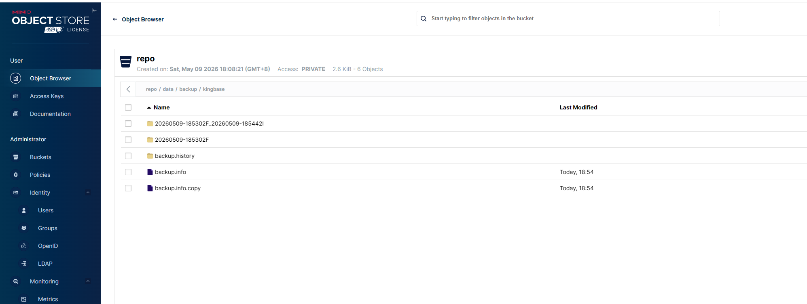Focus the filter objects search field
807x304 pixels.
click(568, 19)
